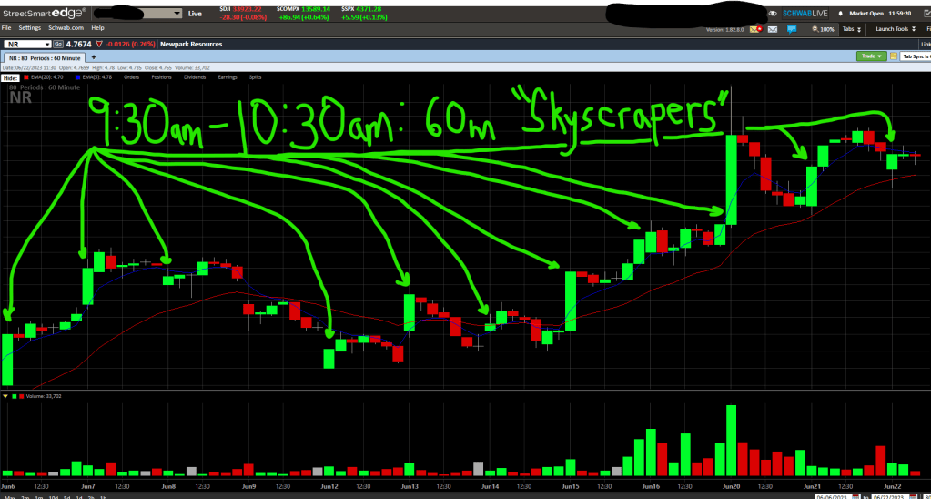Toggle Earnings markers on the chart
The height and width of the screenshot is (499, 931).
click(x=227, y=77)
